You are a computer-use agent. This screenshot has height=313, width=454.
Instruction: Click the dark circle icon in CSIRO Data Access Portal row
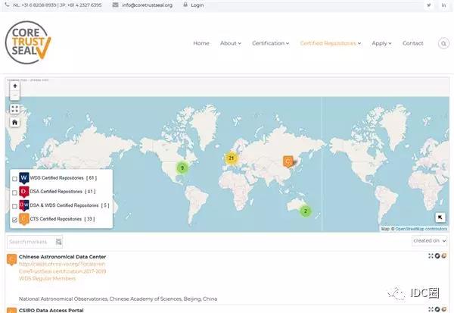(437, 309)
